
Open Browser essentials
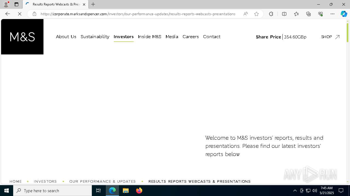pyautogui.click(x=320, y=14)
